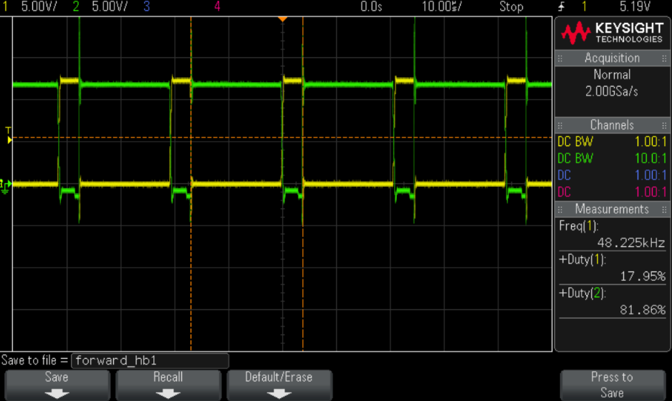Click the magenta channel 4 indicator

click(217, 6)
